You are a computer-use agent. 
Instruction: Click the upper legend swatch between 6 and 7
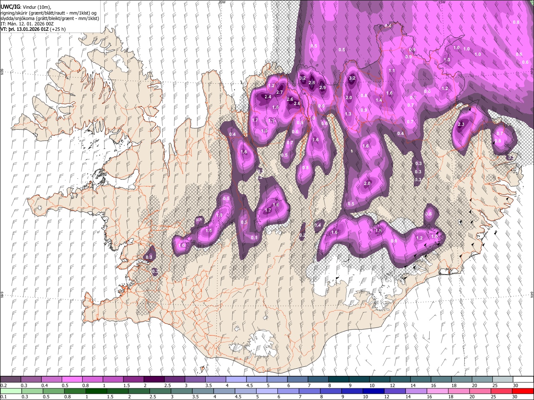pos(298,380)
